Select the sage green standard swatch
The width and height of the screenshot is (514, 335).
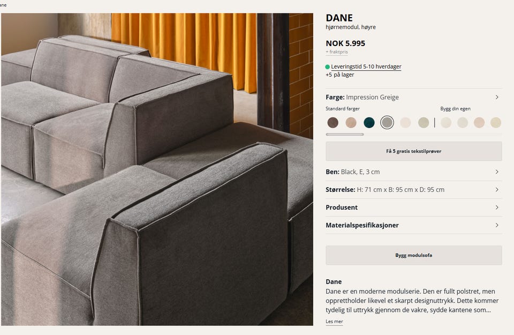tap(424, 123)
